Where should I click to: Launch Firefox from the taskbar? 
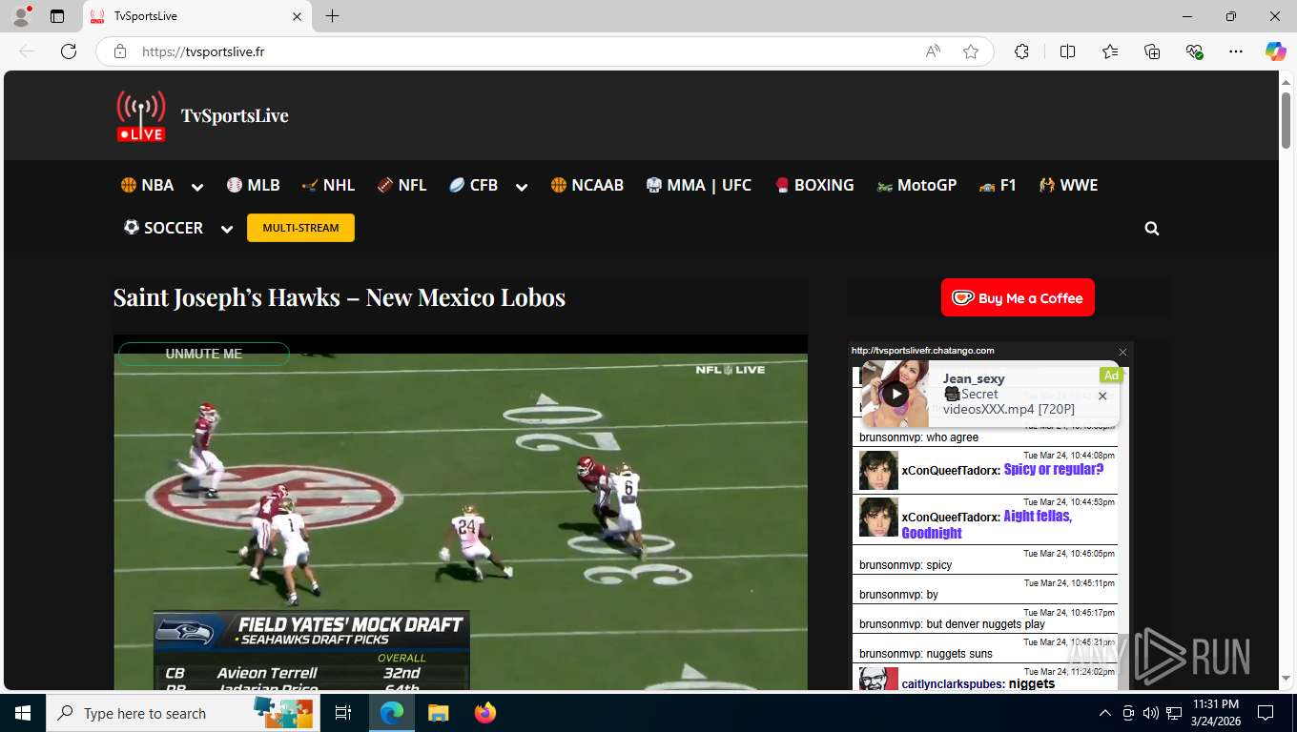485,713
